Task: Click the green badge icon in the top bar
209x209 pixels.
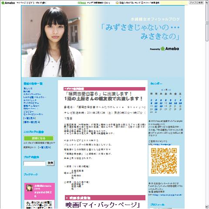Action: click(82, 3)
